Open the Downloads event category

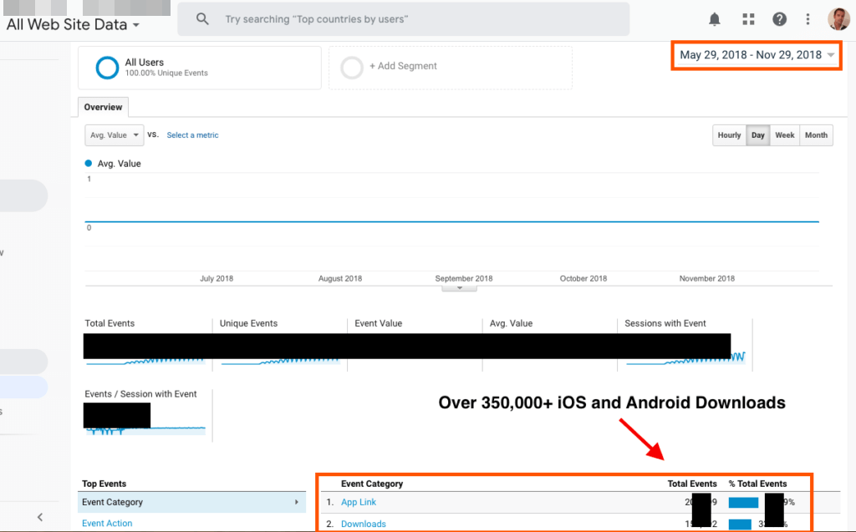pos(364,524)
